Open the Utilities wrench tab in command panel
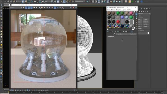167x94 pixels. tap(150, 9)
